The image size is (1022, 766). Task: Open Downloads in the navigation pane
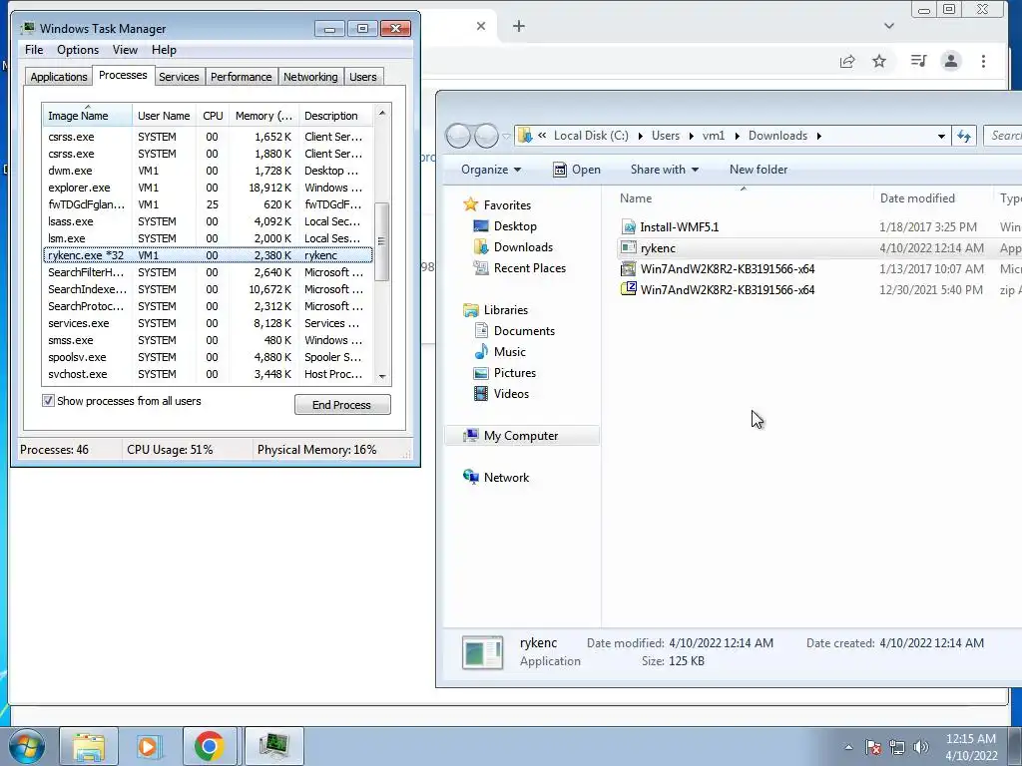pyautogui.click(x=523, y=247)
